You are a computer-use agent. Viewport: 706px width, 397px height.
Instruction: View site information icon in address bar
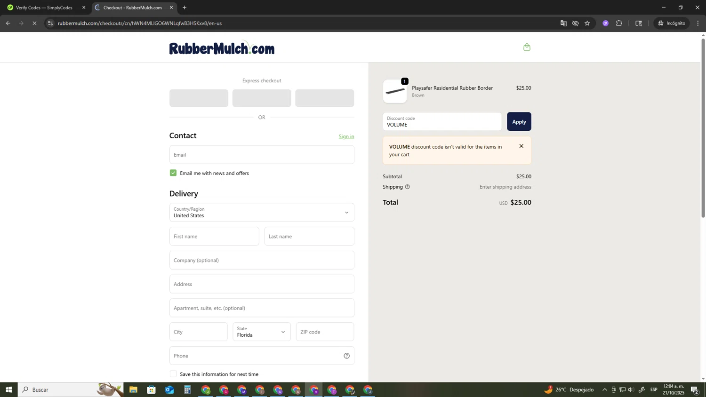(x=50, y=23)
